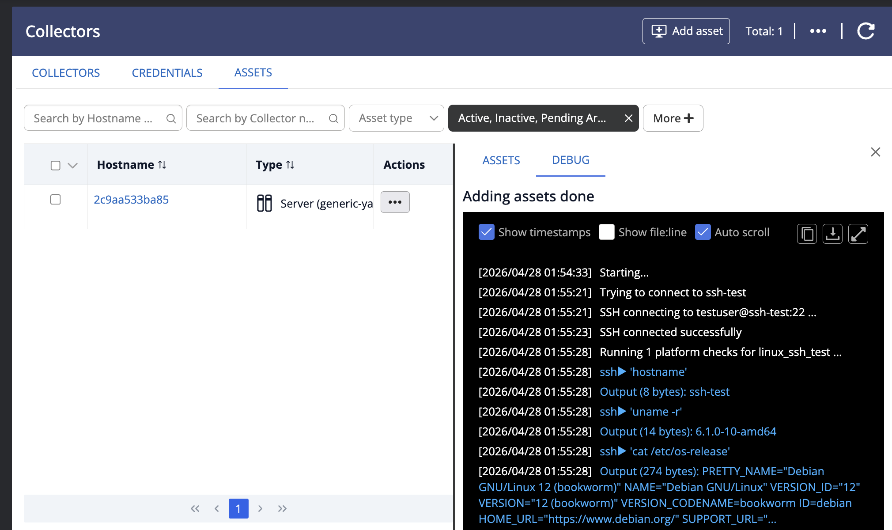This screenshot has height=530, width=892.
Task: Sort by the Hostname column
Action: click(132, 165)
